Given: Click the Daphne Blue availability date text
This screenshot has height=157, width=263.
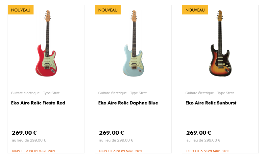Looking at the screenshot, I should (x=121, y=151).
